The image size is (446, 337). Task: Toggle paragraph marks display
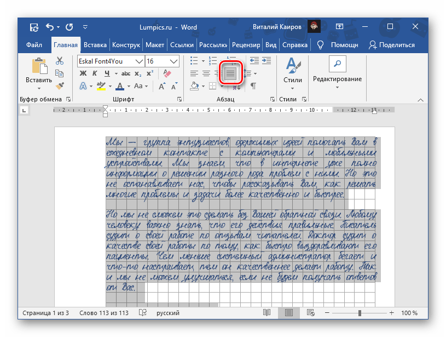[253, 85]
